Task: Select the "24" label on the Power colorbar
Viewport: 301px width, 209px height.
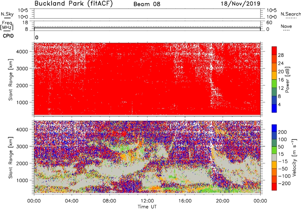Action: pos(281,63)
